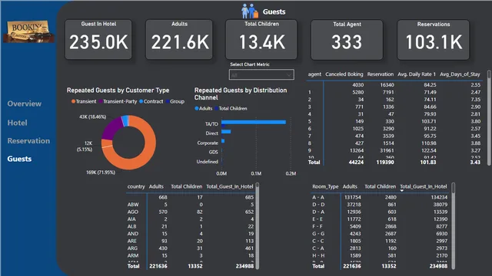
Task: Select the A - A room type row
Action: coord(380,198)
